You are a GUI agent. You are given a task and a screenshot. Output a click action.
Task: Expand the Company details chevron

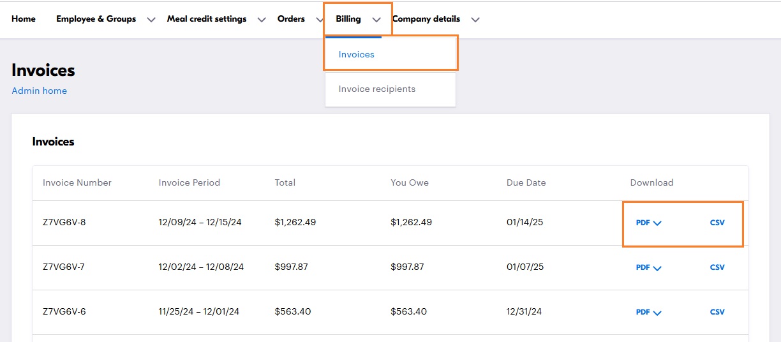coord(475,20)
